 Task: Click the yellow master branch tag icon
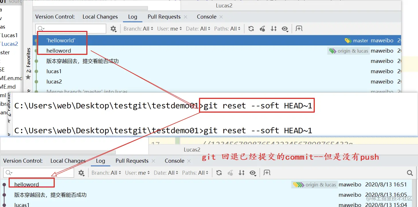click(348, 41)
